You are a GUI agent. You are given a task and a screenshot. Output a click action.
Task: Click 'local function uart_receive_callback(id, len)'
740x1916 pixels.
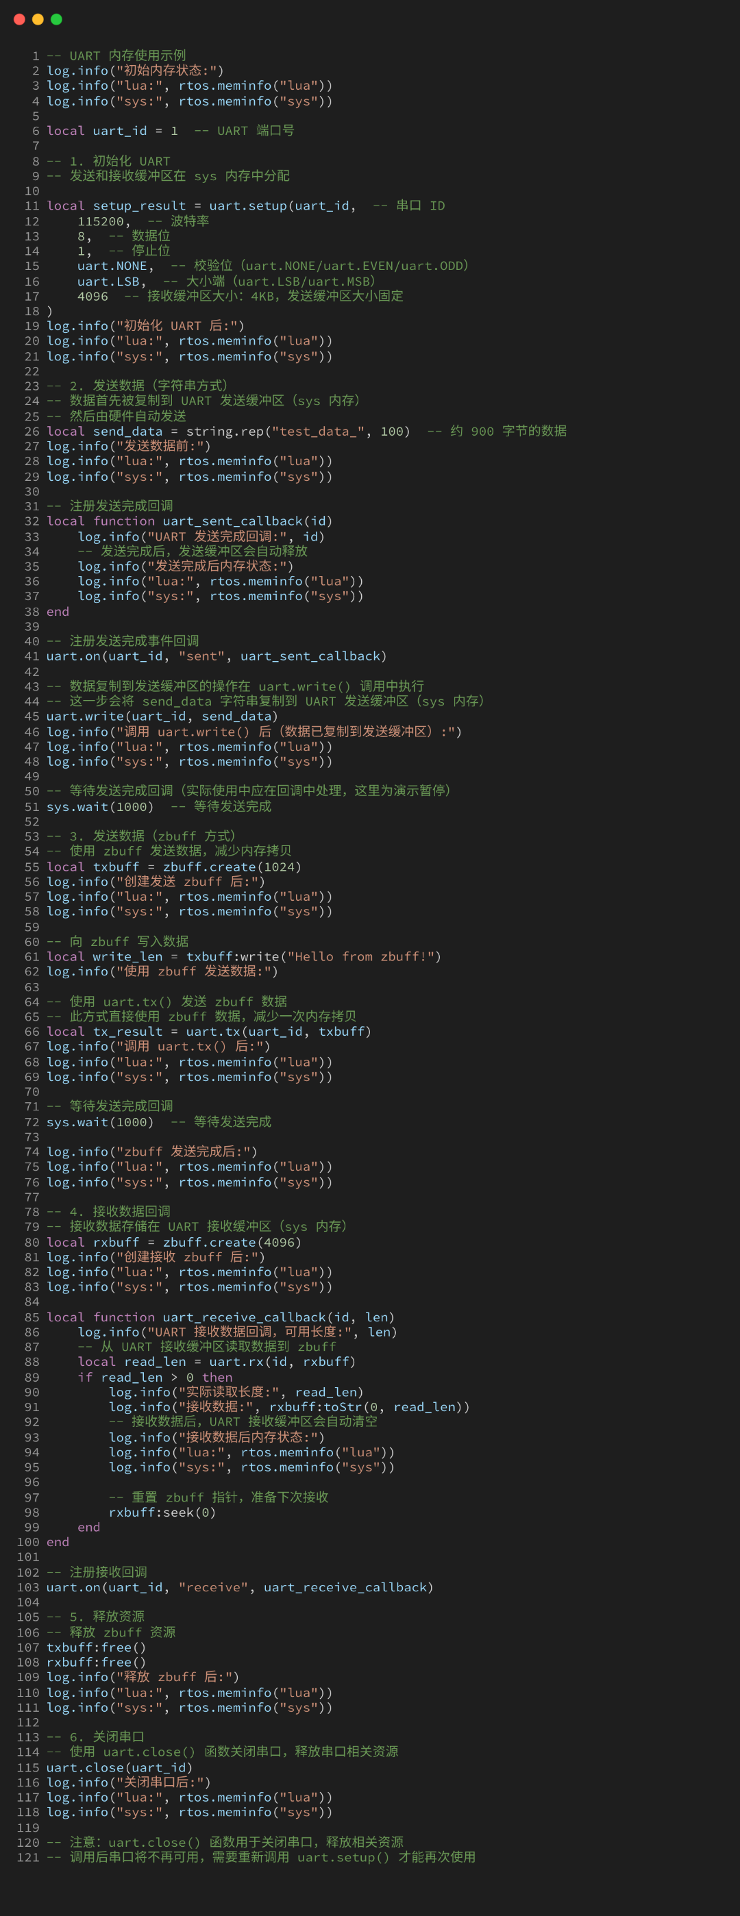(221, 1317)
